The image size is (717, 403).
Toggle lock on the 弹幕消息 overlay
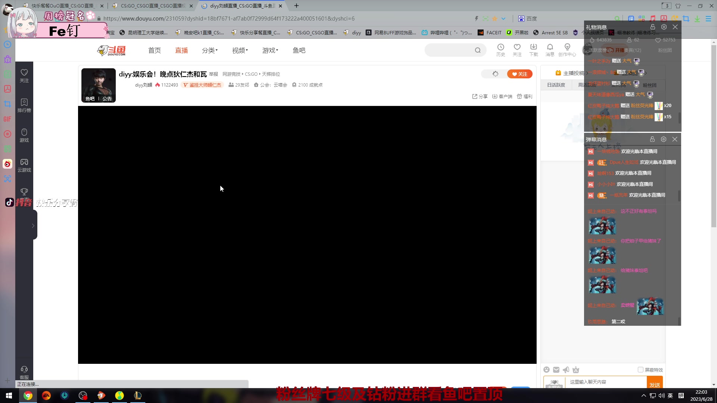coord(652,139)
